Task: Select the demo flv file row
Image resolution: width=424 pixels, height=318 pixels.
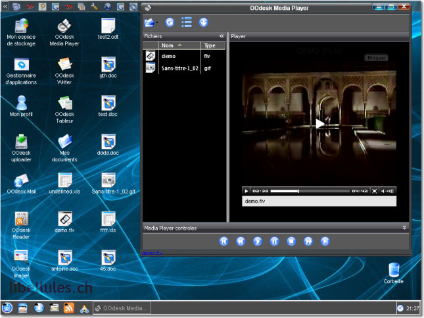Action: pos(185,56)
